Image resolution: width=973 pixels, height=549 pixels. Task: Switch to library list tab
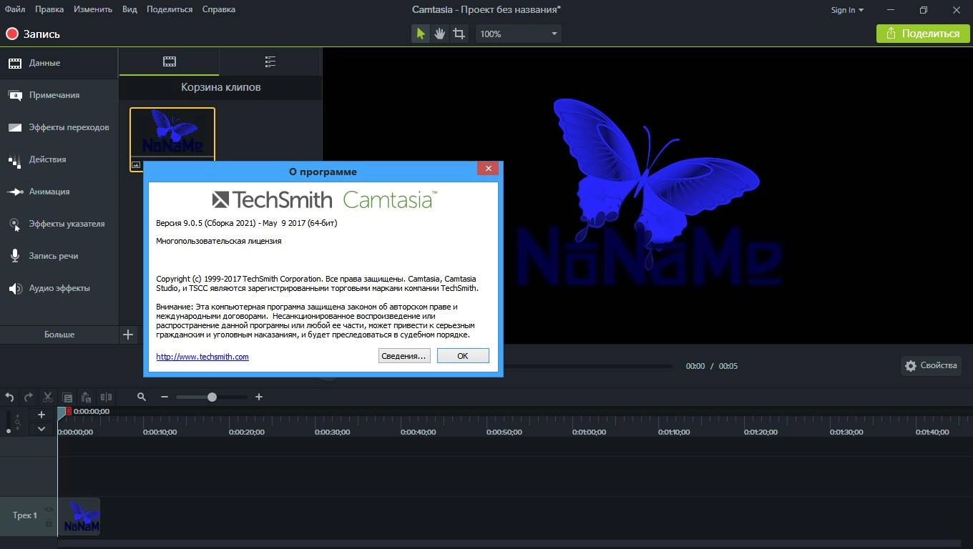pyautogui.click(x=270, y=61)
